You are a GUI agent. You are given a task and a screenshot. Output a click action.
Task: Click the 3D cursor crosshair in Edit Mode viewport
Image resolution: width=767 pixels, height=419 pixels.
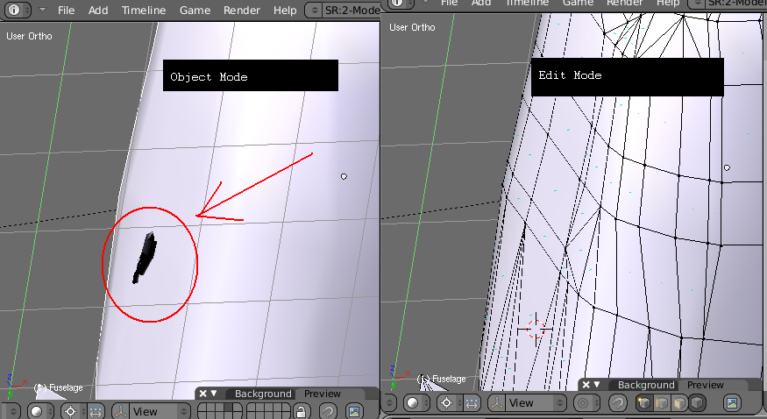tap(535, 329)
